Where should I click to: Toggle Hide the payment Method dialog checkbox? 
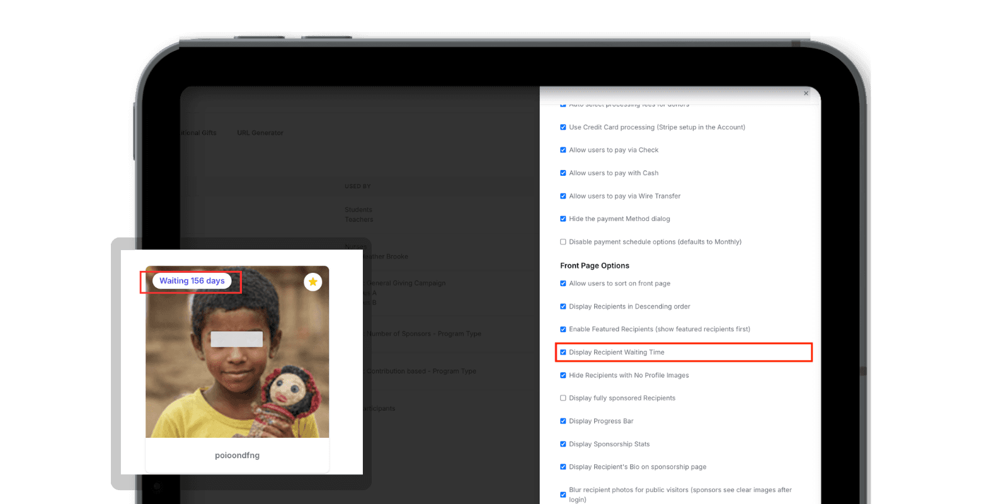click(x=563, y=219)
